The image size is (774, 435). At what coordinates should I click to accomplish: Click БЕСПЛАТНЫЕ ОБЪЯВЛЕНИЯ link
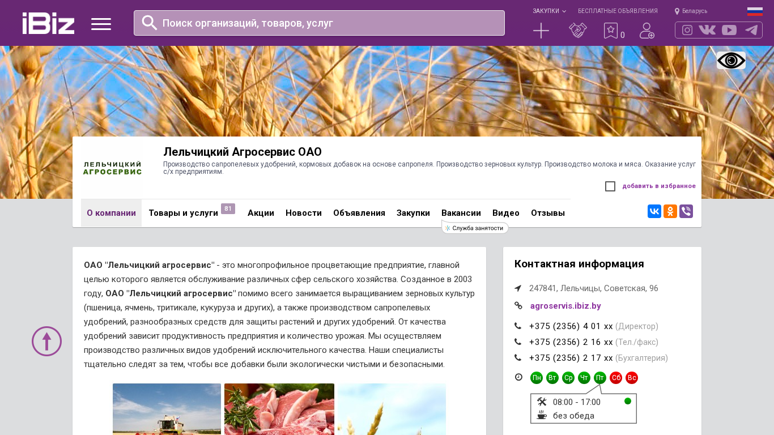(x=618, y=11)
